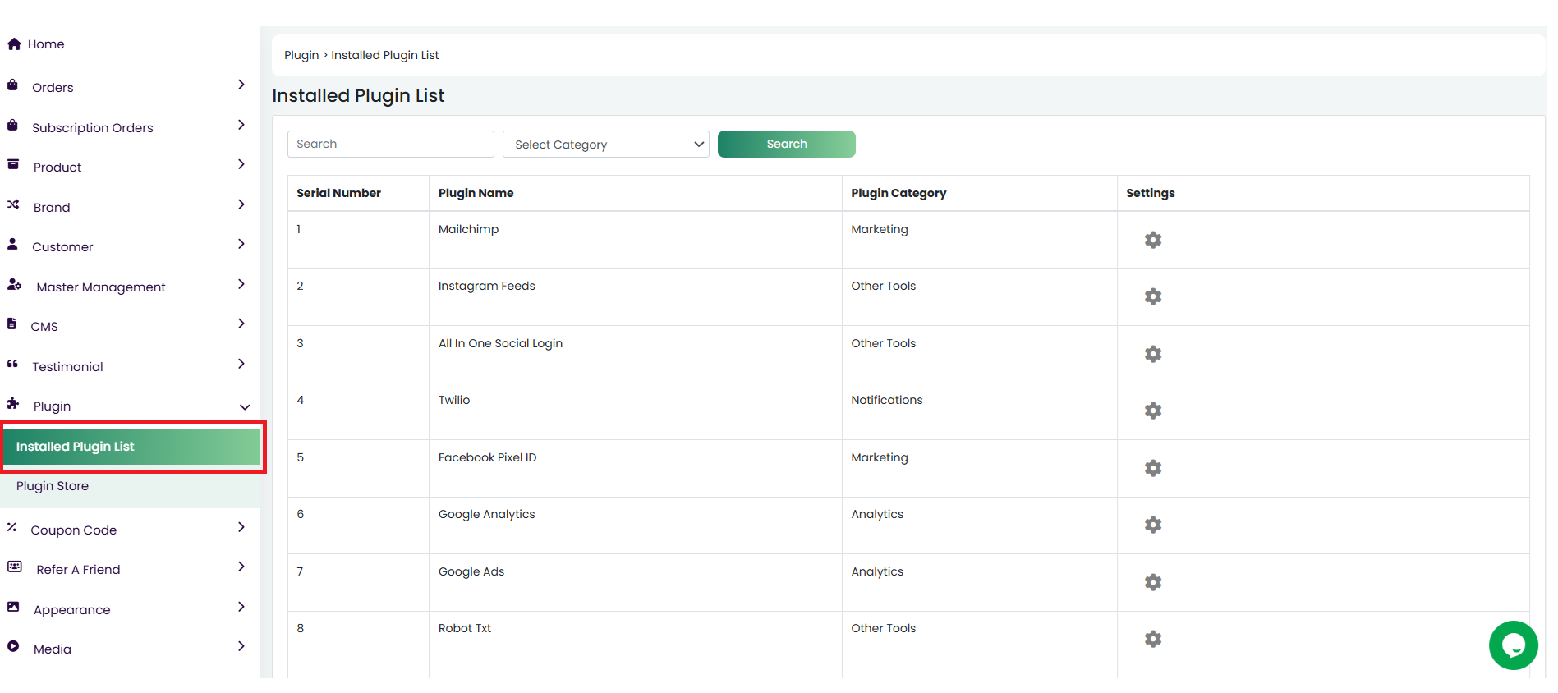Click Instagram Feeds settings gear icon
Viewport: 1558px width, 693px height.
coord(1152,296)
